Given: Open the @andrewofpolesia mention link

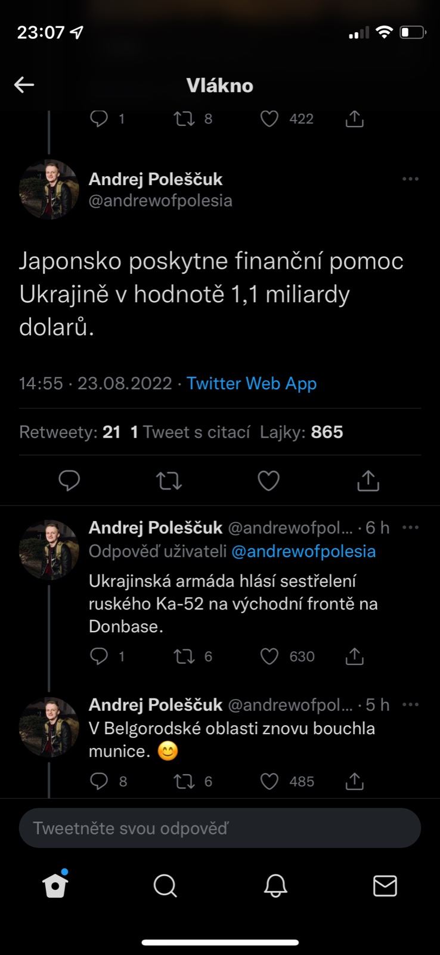Looking at the screenshot, I should 303,552.
